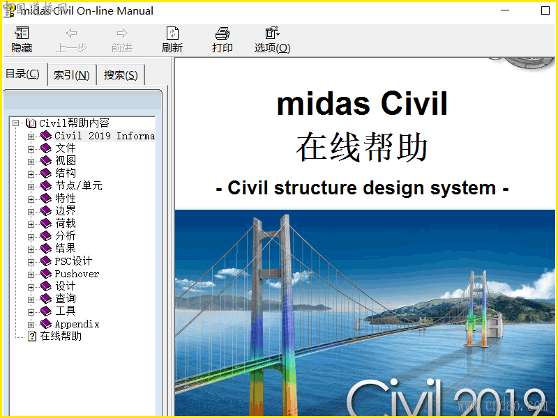
Task: Expand the 结果 tree node
Action: 31,249
